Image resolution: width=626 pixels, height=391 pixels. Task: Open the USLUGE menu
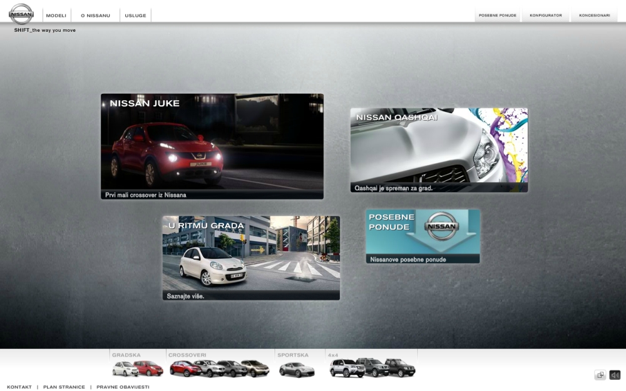point(135,16)
